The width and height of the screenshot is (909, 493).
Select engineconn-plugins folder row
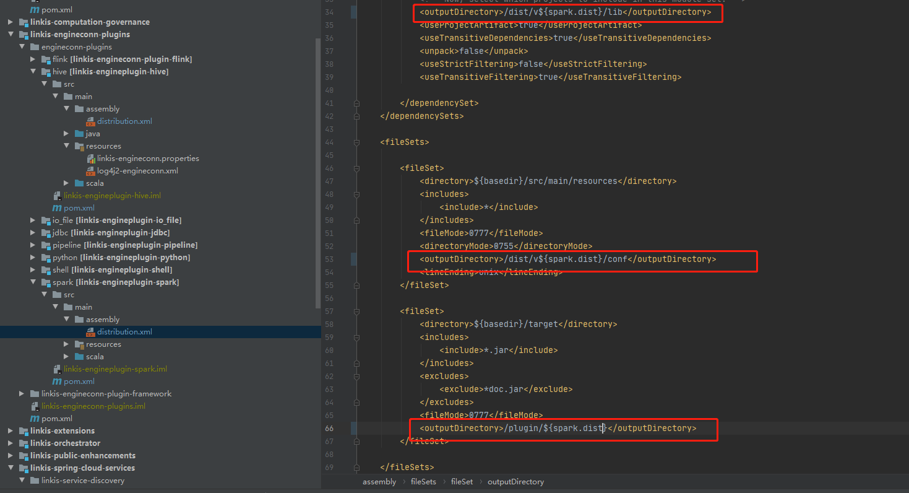pos(160,47)
